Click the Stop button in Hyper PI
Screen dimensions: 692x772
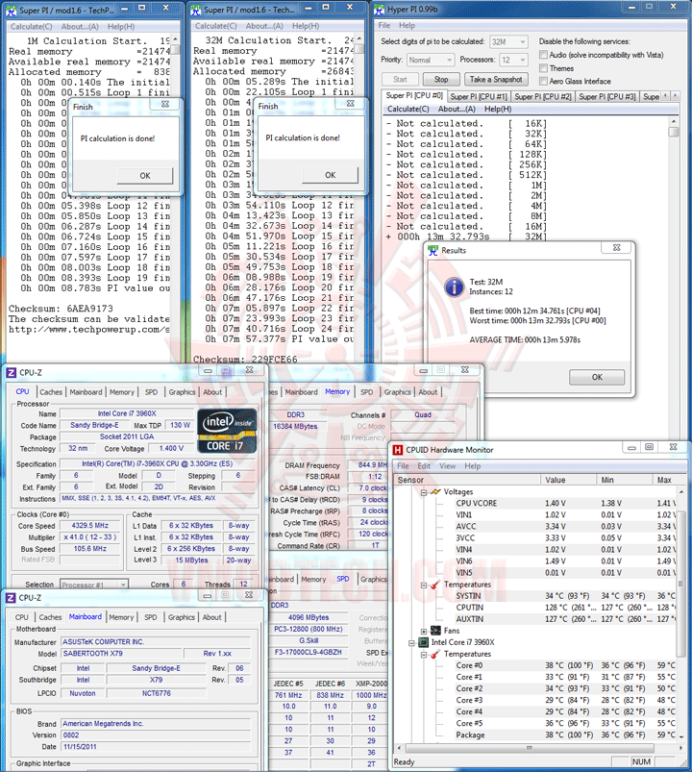click(x=441, y=79)
